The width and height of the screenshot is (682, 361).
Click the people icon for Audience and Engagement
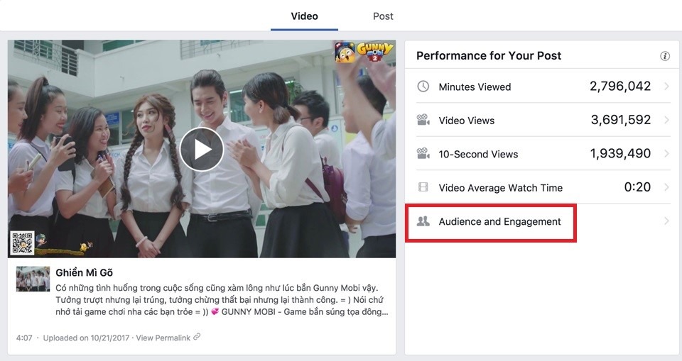423,221
